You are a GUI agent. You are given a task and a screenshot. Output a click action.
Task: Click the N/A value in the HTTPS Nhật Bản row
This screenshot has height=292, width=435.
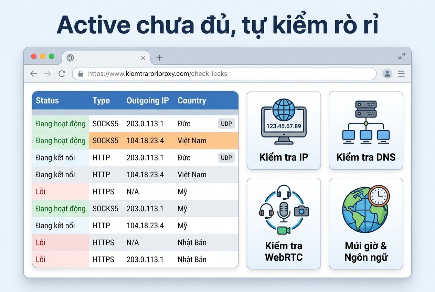pos(133,242)
